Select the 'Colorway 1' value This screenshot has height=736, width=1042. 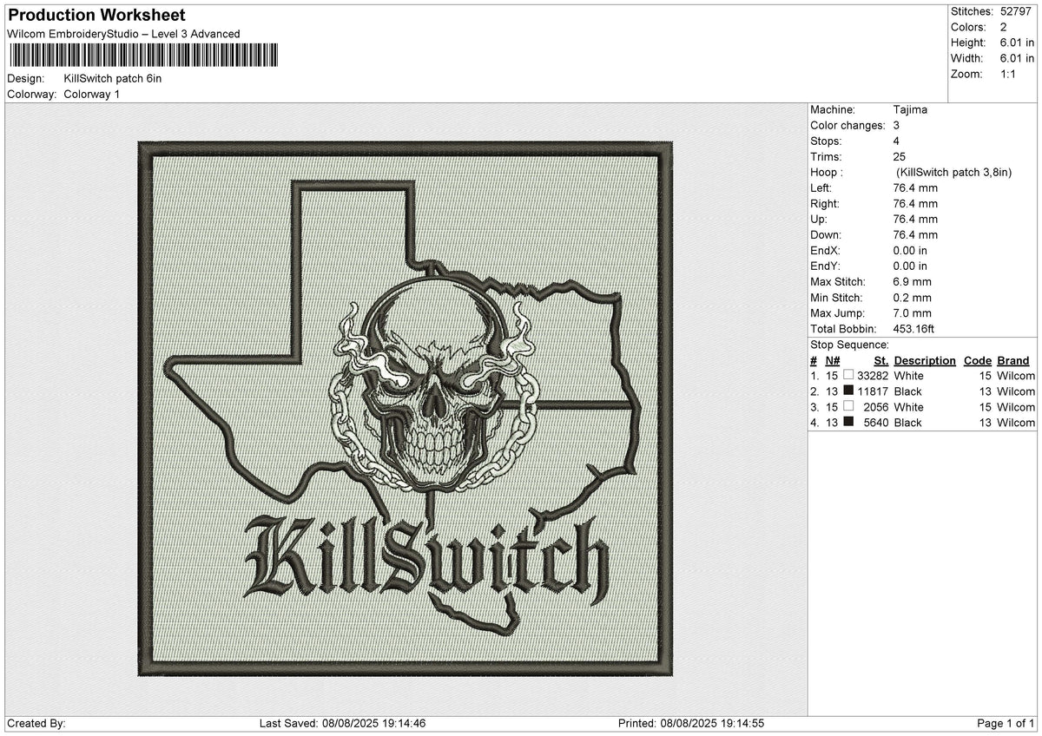tap(92, 94)
